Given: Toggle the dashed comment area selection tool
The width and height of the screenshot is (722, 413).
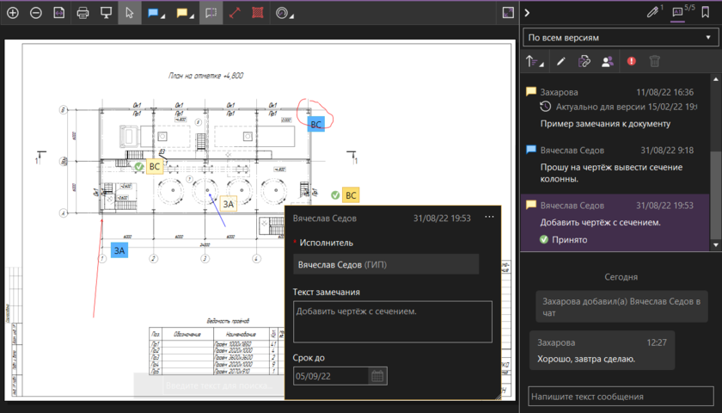Looking at the screenshot, I should pos(211,14).
